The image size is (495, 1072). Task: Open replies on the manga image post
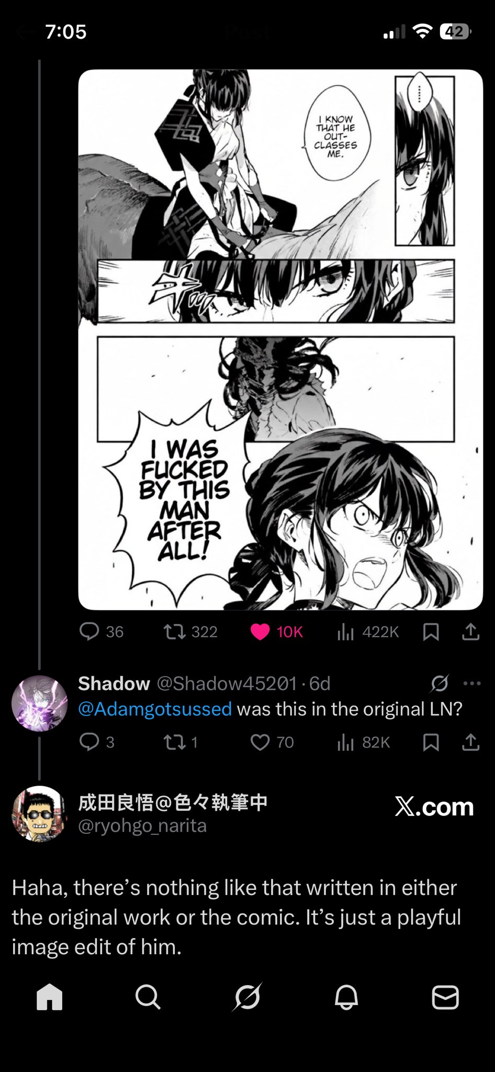click(101, 632)
